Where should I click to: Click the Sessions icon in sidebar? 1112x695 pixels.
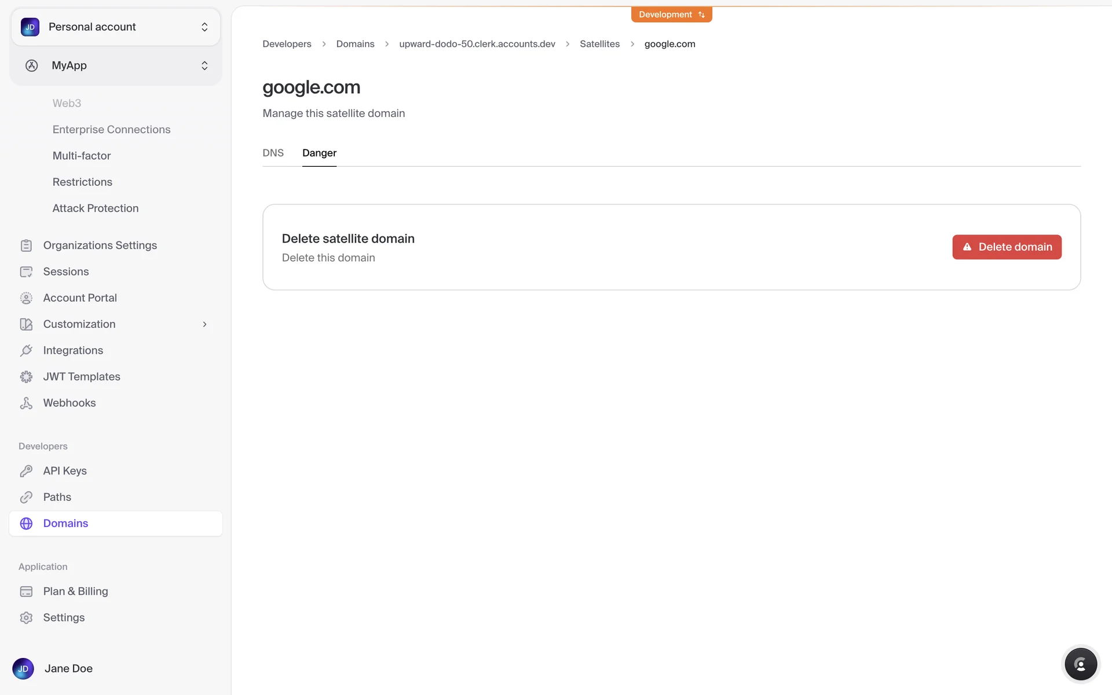(x=26, y=272)
